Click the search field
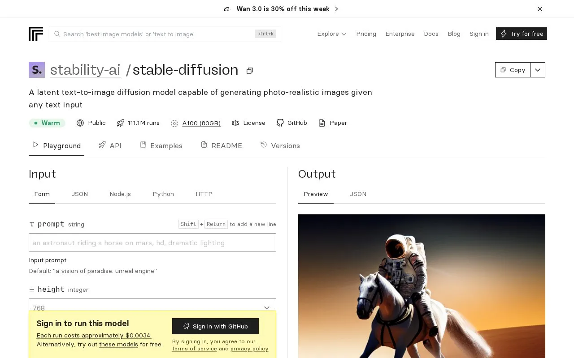Screen dimensions: 574x358 pos(165,34)
